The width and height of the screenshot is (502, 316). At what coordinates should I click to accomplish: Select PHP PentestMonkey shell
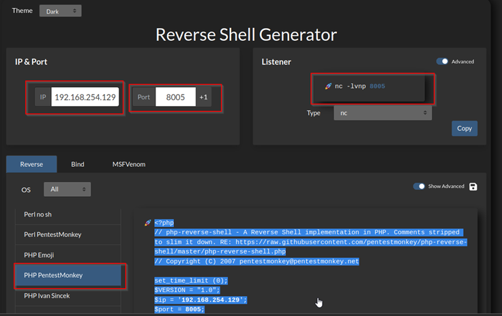(68, 275)
